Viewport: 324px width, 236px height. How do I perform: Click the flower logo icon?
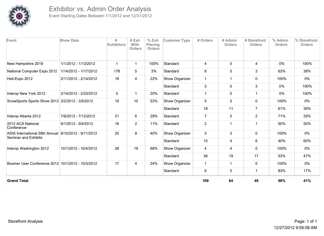pos(19,16)
